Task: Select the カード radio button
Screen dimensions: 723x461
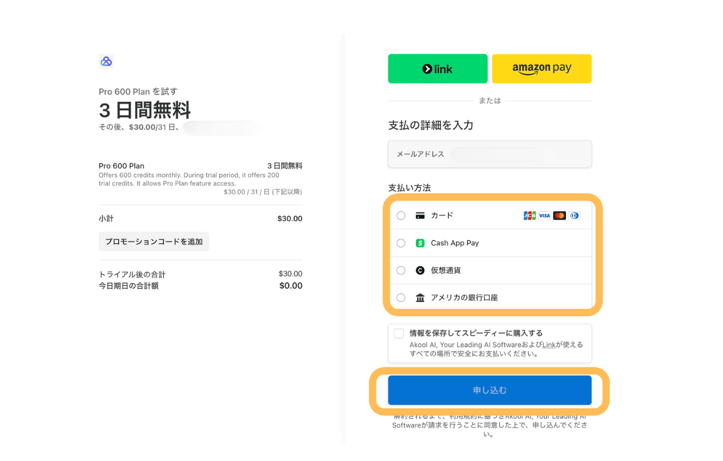Action: point(401,216)
